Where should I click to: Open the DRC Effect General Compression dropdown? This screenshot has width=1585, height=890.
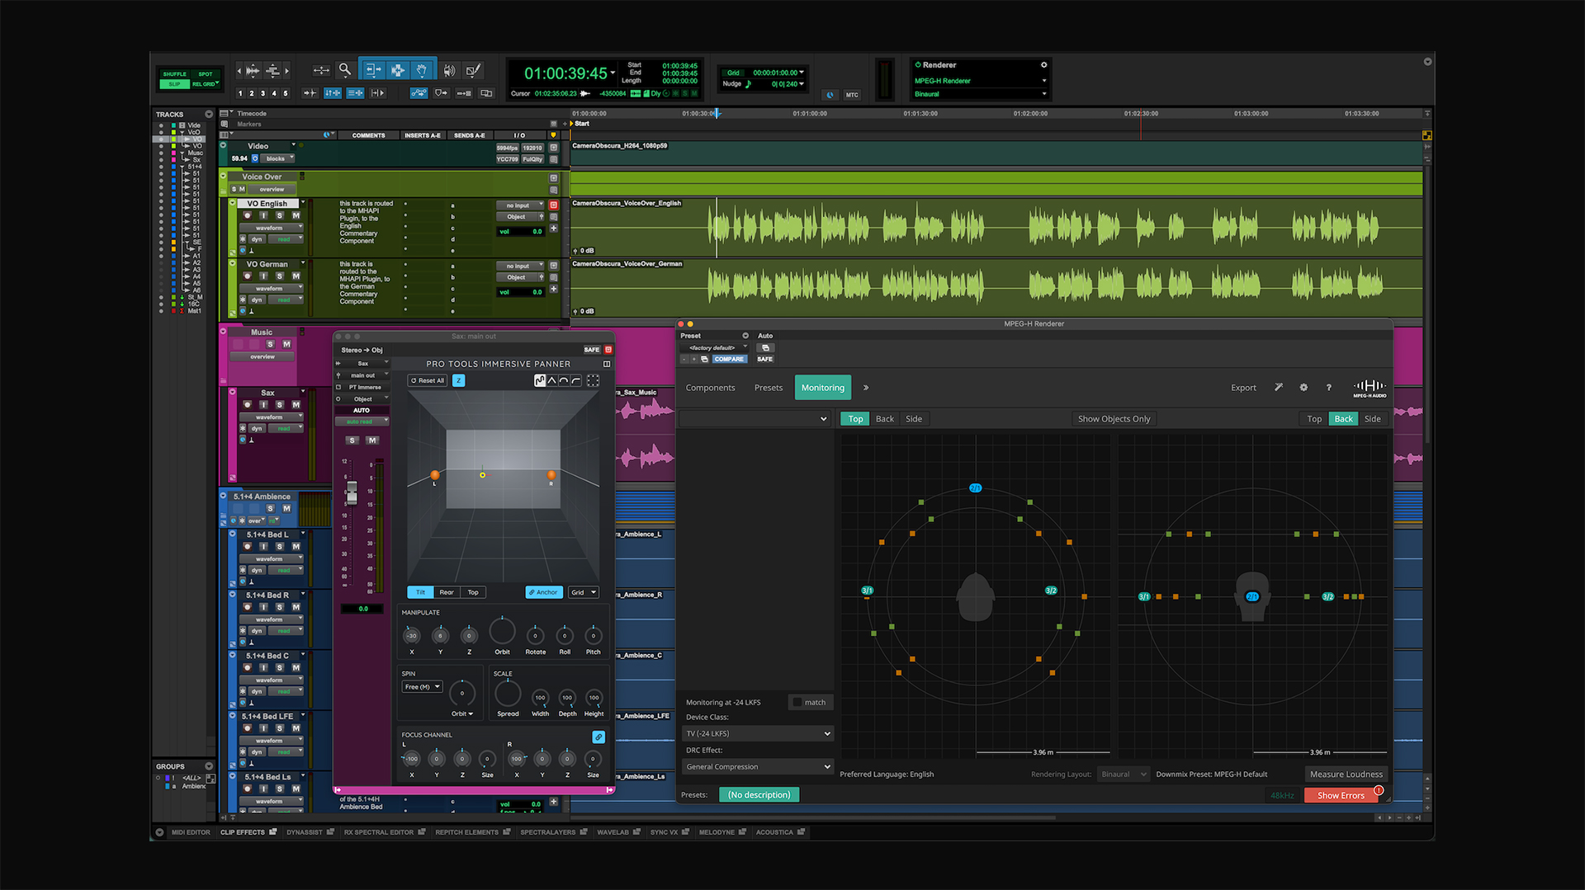pyautogui.click(x=758, y=766)
